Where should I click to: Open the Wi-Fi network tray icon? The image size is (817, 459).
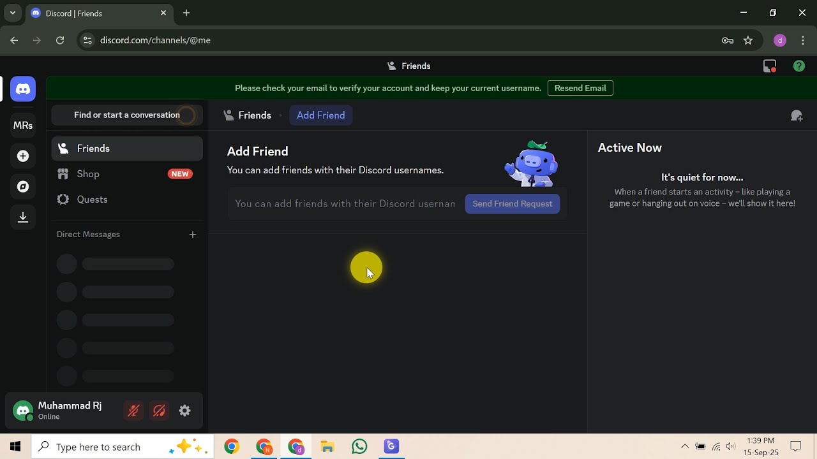716,447
